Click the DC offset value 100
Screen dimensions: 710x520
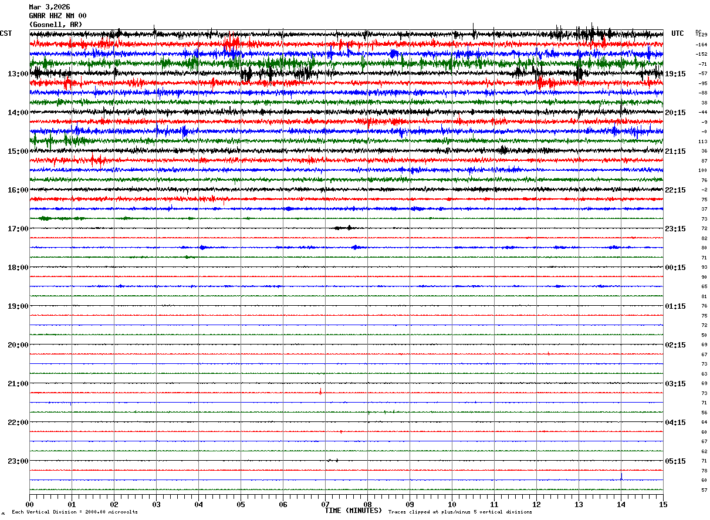coord(703,170)
